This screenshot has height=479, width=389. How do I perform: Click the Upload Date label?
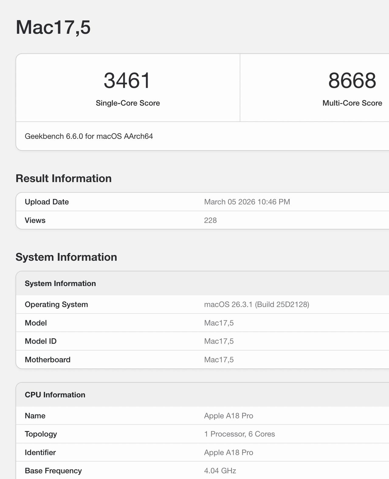[47, 202]
